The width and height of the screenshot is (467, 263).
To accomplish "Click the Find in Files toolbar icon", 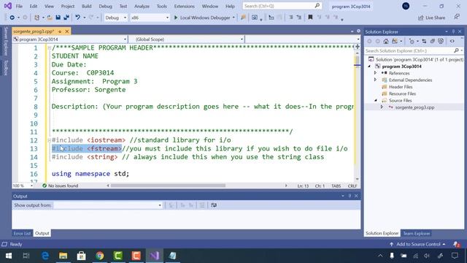I will pos(243,18).
